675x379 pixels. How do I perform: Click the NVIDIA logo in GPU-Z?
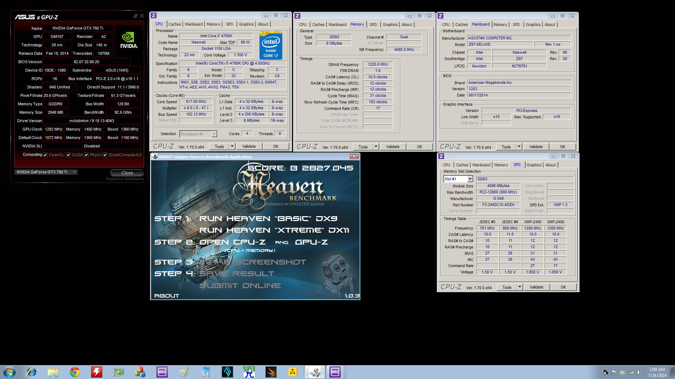[129, 40]
